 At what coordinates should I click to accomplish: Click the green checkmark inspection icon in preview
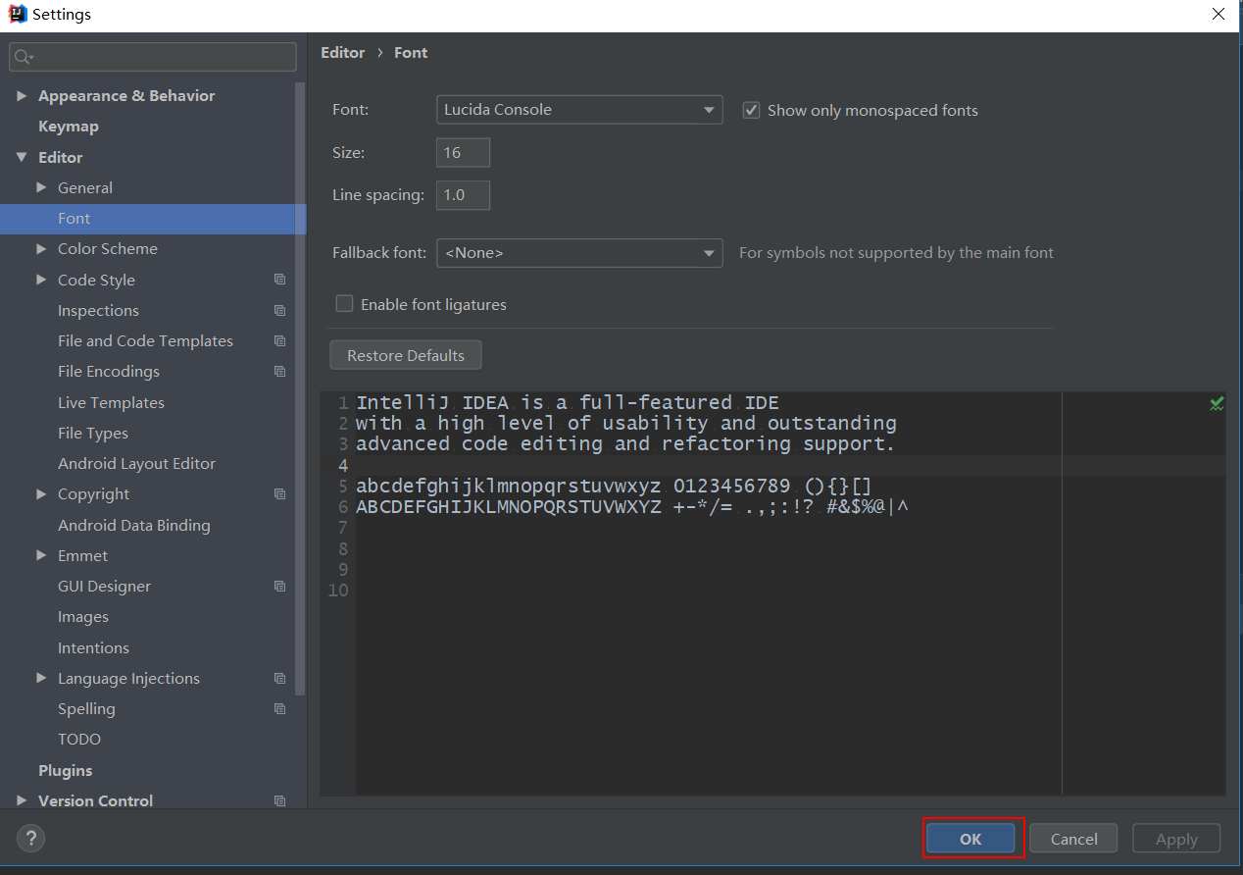point(1217,403)
